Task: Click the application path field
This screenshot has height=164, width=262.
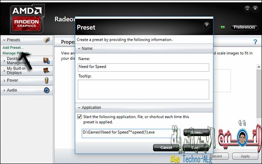Action: [131, 133]
